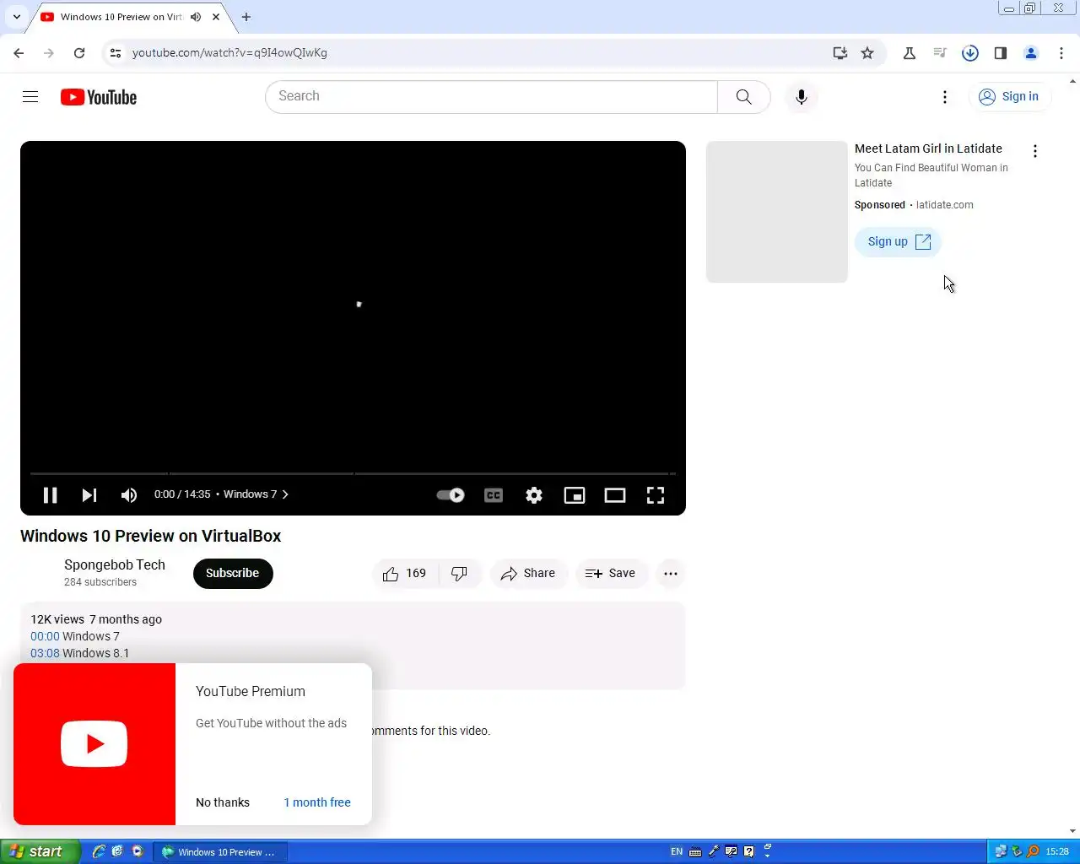Image resolution: width=1080 pixels, height=864 pixels.
Task: Toggle the browser side panel
Action: tap(1001, 53)
